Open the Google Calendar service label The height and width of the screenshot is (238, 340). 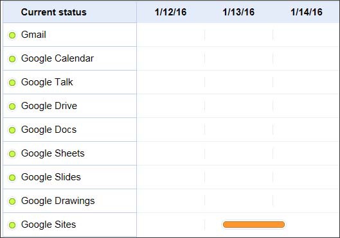[57, 58]
